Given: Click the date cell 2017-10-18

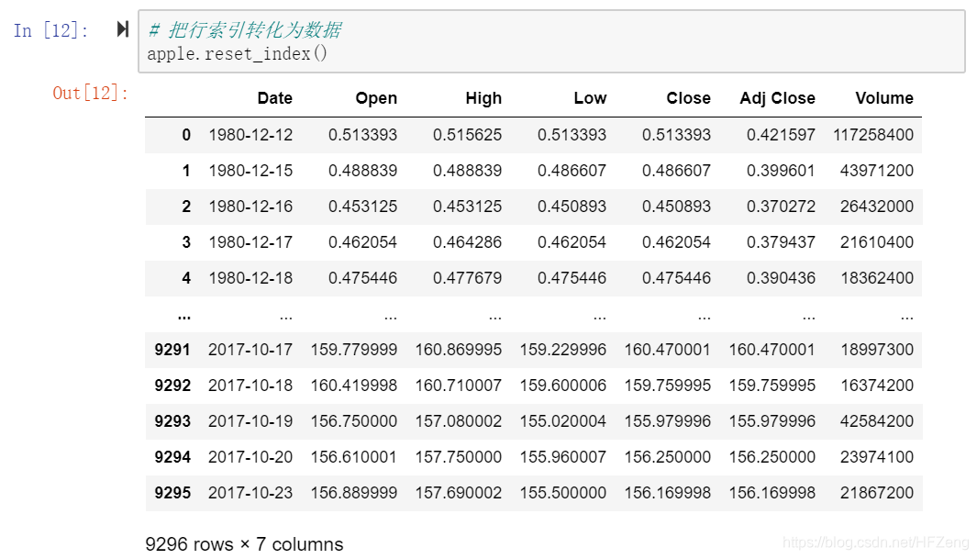Looking at the screenshot, I should pyautogui.click(x=250, y=386).
